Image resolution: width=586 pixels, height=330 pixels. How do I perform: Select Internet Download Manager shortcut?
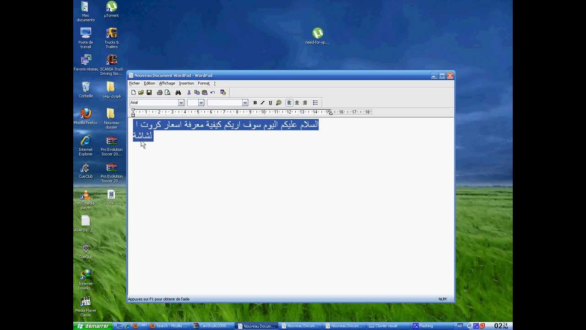[x=86, y=280]
